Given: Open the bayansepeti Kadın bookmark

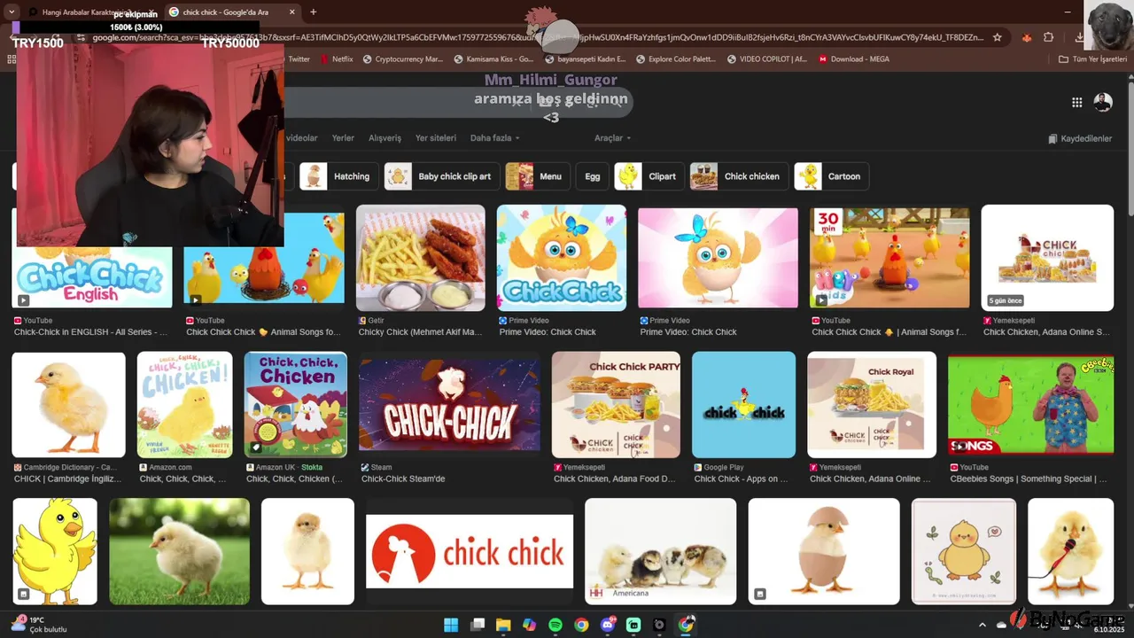Looking at the screenshot, I should click(586, 59).
